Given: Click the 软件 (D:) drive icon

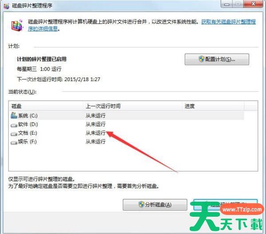Looking at the screenshot, I should point(14,125).
